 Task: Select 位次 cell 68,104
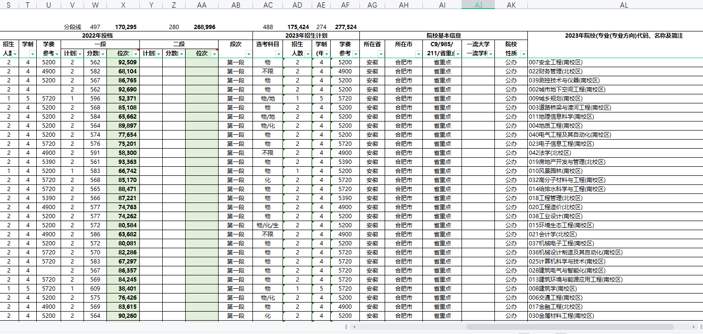tap(123, 71)
